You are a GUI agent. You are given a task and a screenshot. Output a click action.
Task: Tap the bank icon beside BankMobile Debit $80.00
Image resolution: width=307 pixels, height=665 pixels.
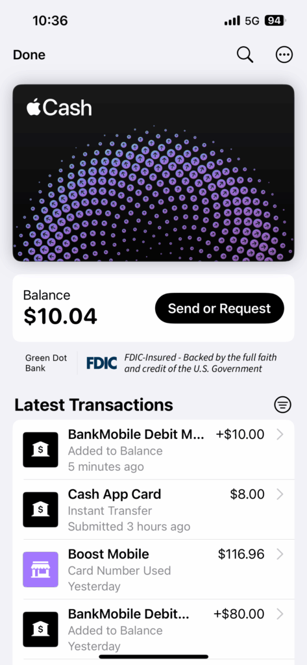tap(40, 629)
